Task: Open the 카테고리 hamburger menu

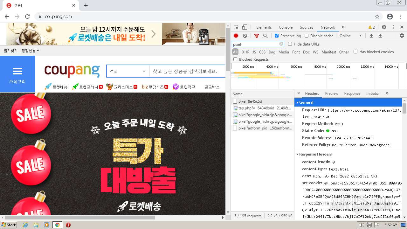Action: pos(17,74)
